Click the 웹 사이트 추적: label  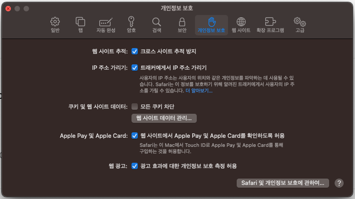[110, 51]
